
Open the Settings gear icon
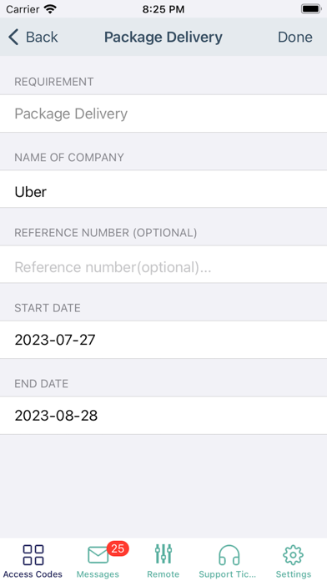click(x=294, y=554)
